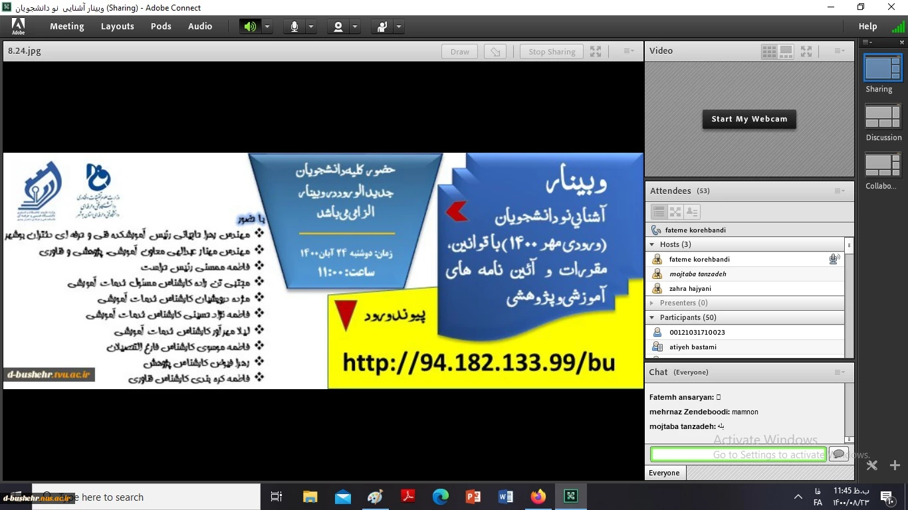Open the Mail app on taskbar
908x510 pixels.
tap(343, 497)
